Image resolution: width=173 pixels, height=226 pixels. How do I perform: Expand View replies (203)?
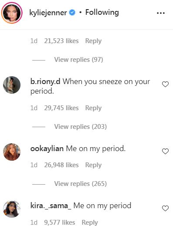(x=81, y=127)
